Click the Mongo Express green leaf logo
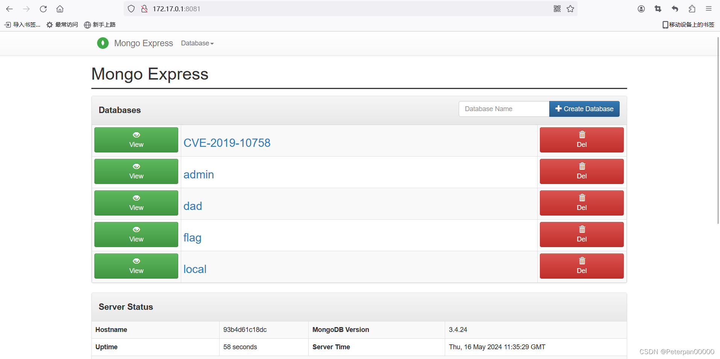 pos(103,43)
